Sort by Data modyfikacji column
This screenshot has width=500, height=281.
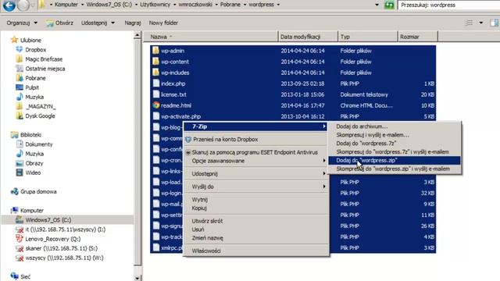click(x=308, y=37)
